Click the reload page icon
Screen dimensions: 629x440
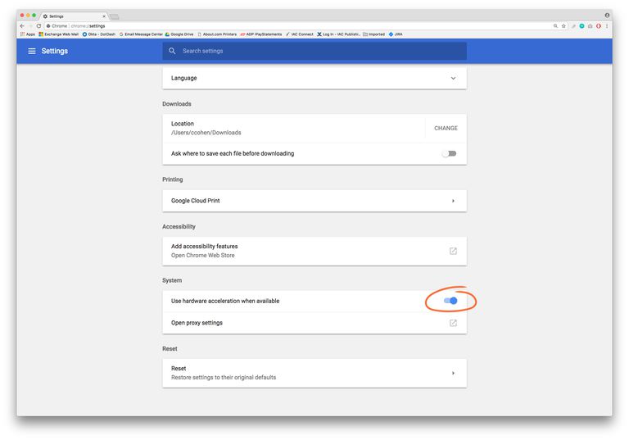point(38,26)
